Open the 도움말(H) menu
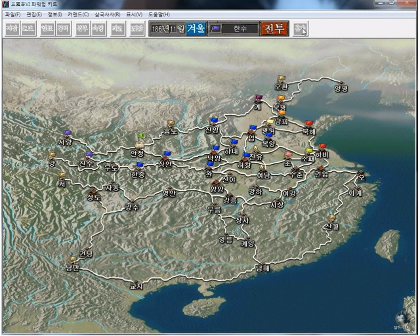The width and height of the screenshot is (420, 336). pyautogui.click(x=159, y=14)
